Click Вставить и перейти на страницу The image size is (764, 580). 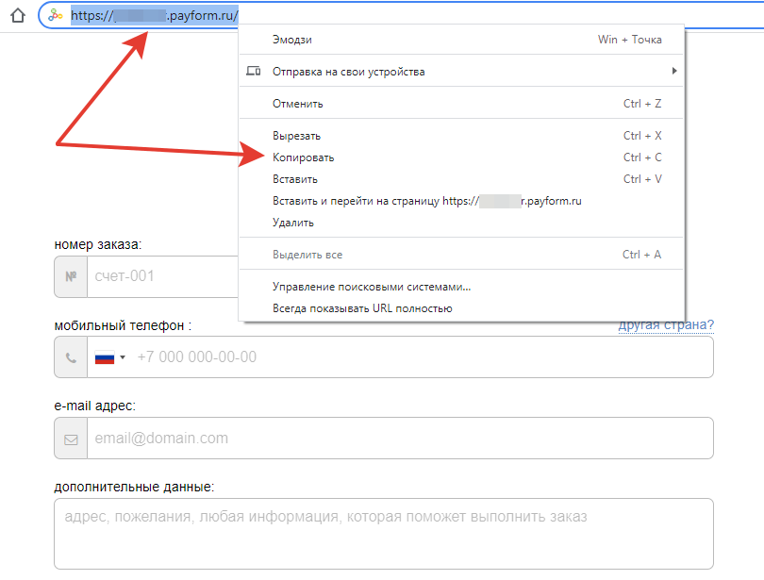coord(461,201)
